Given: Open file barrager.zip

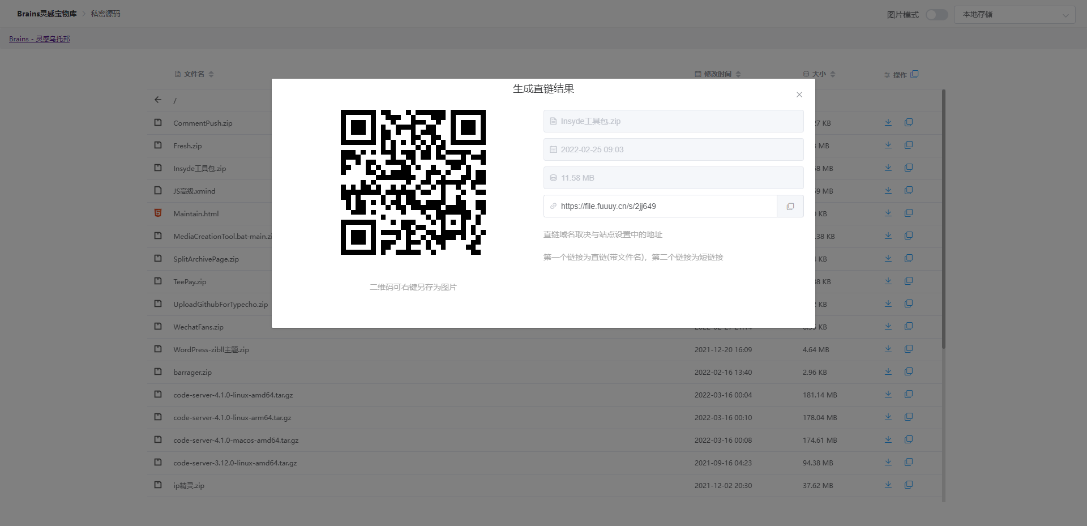Looking at the screenshot, I should point(192,373).
